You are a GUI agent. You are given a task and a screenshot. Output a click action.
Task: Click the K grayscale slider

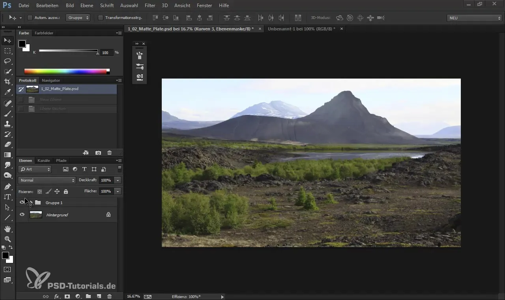pyautogui.click(x=68, y=51)
